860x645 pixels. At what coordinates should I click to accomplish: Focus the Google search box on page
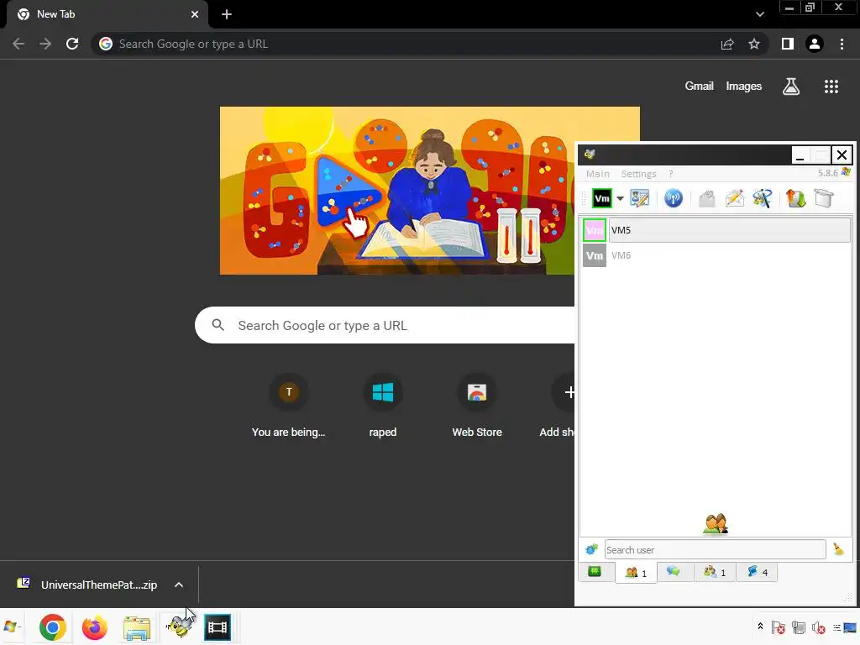(x=385, y=325)
